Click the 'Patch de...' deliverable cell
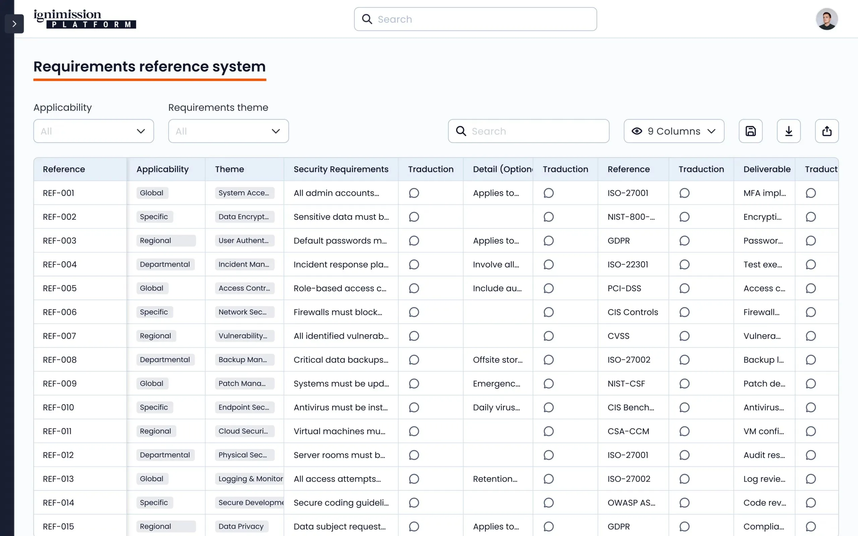The height and width of the screenshot is (536, 858). tap(764, 384)
